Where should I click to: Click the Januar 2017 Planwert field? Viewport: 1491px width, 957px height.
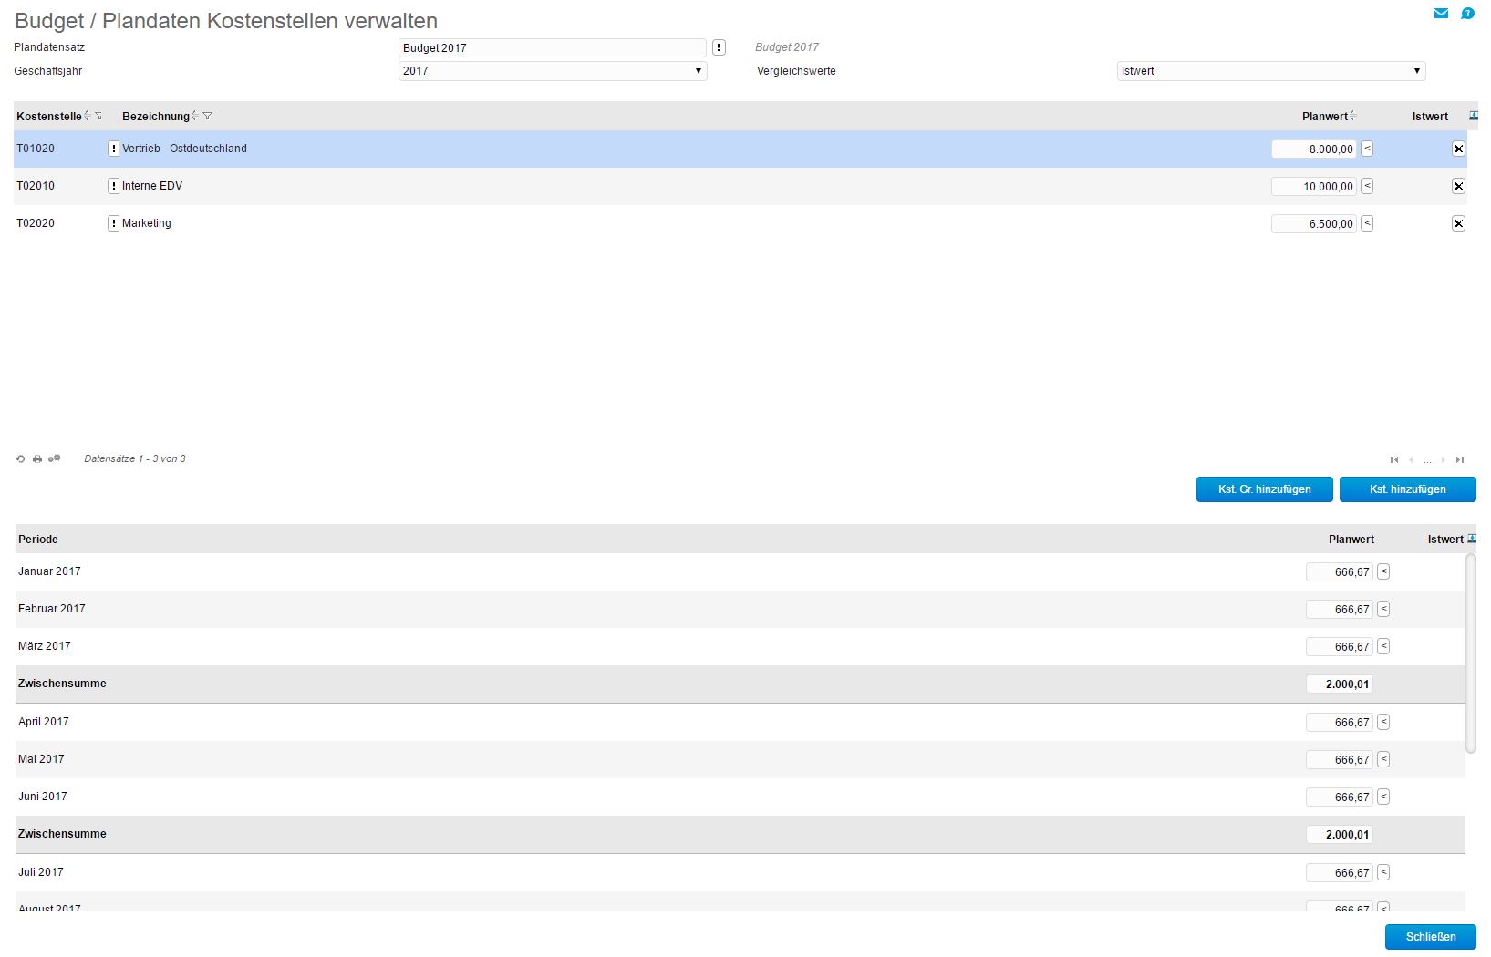coord(1339,572)
